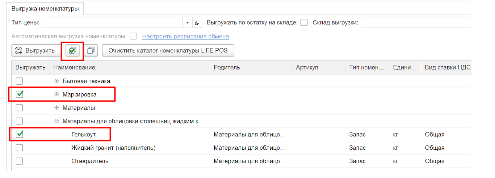The width and height of the screenshot is (495, 178).
Task: Tick the Отвердитель export checkbox
Action: pyautogui.click(x=20, y=161)
